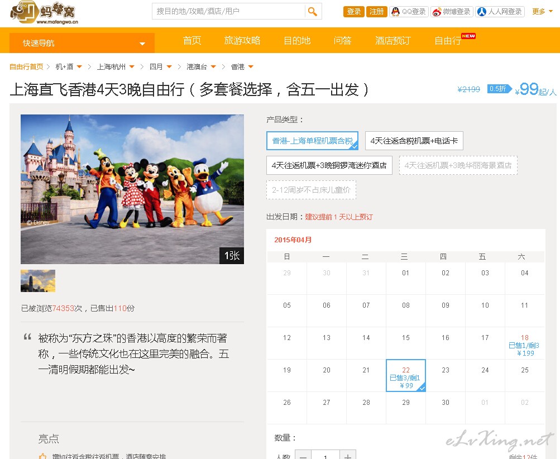Click the plus quantity stepper button
This screenshot has width=560, height=459.
pos(347,455)
